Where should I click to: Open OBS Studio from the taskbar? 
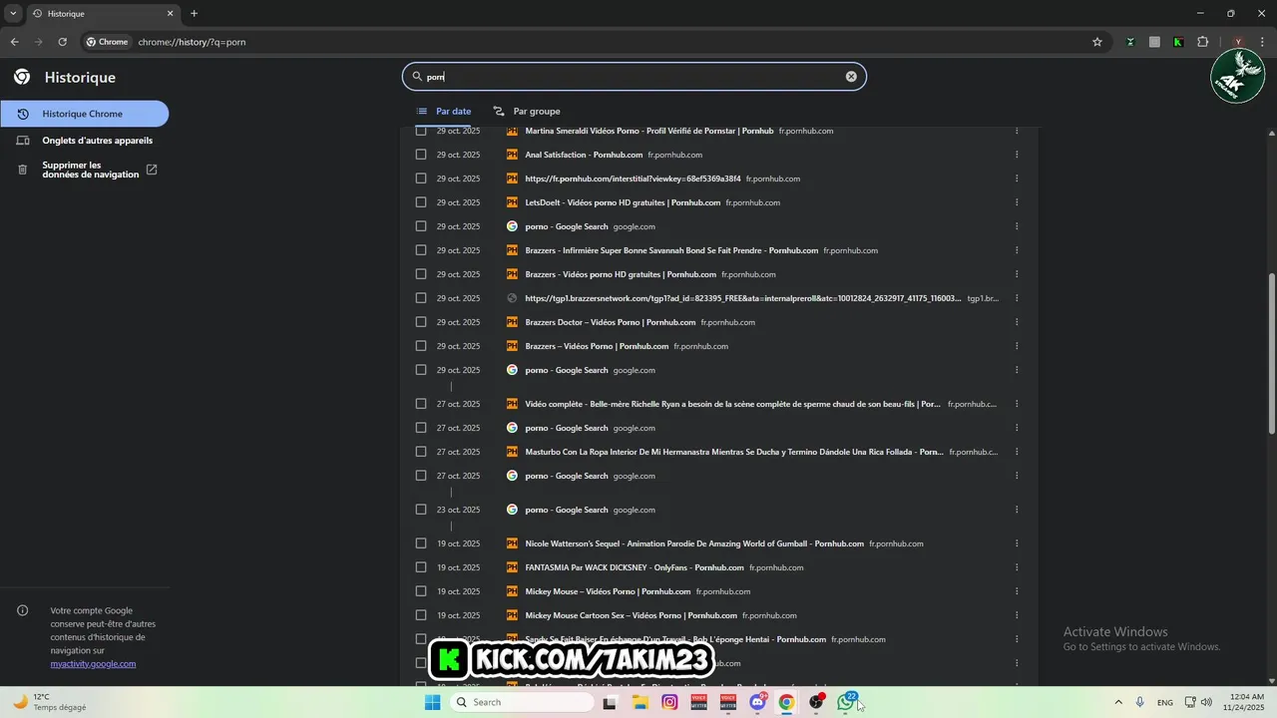pyautogui.click(x=816, y=702)
